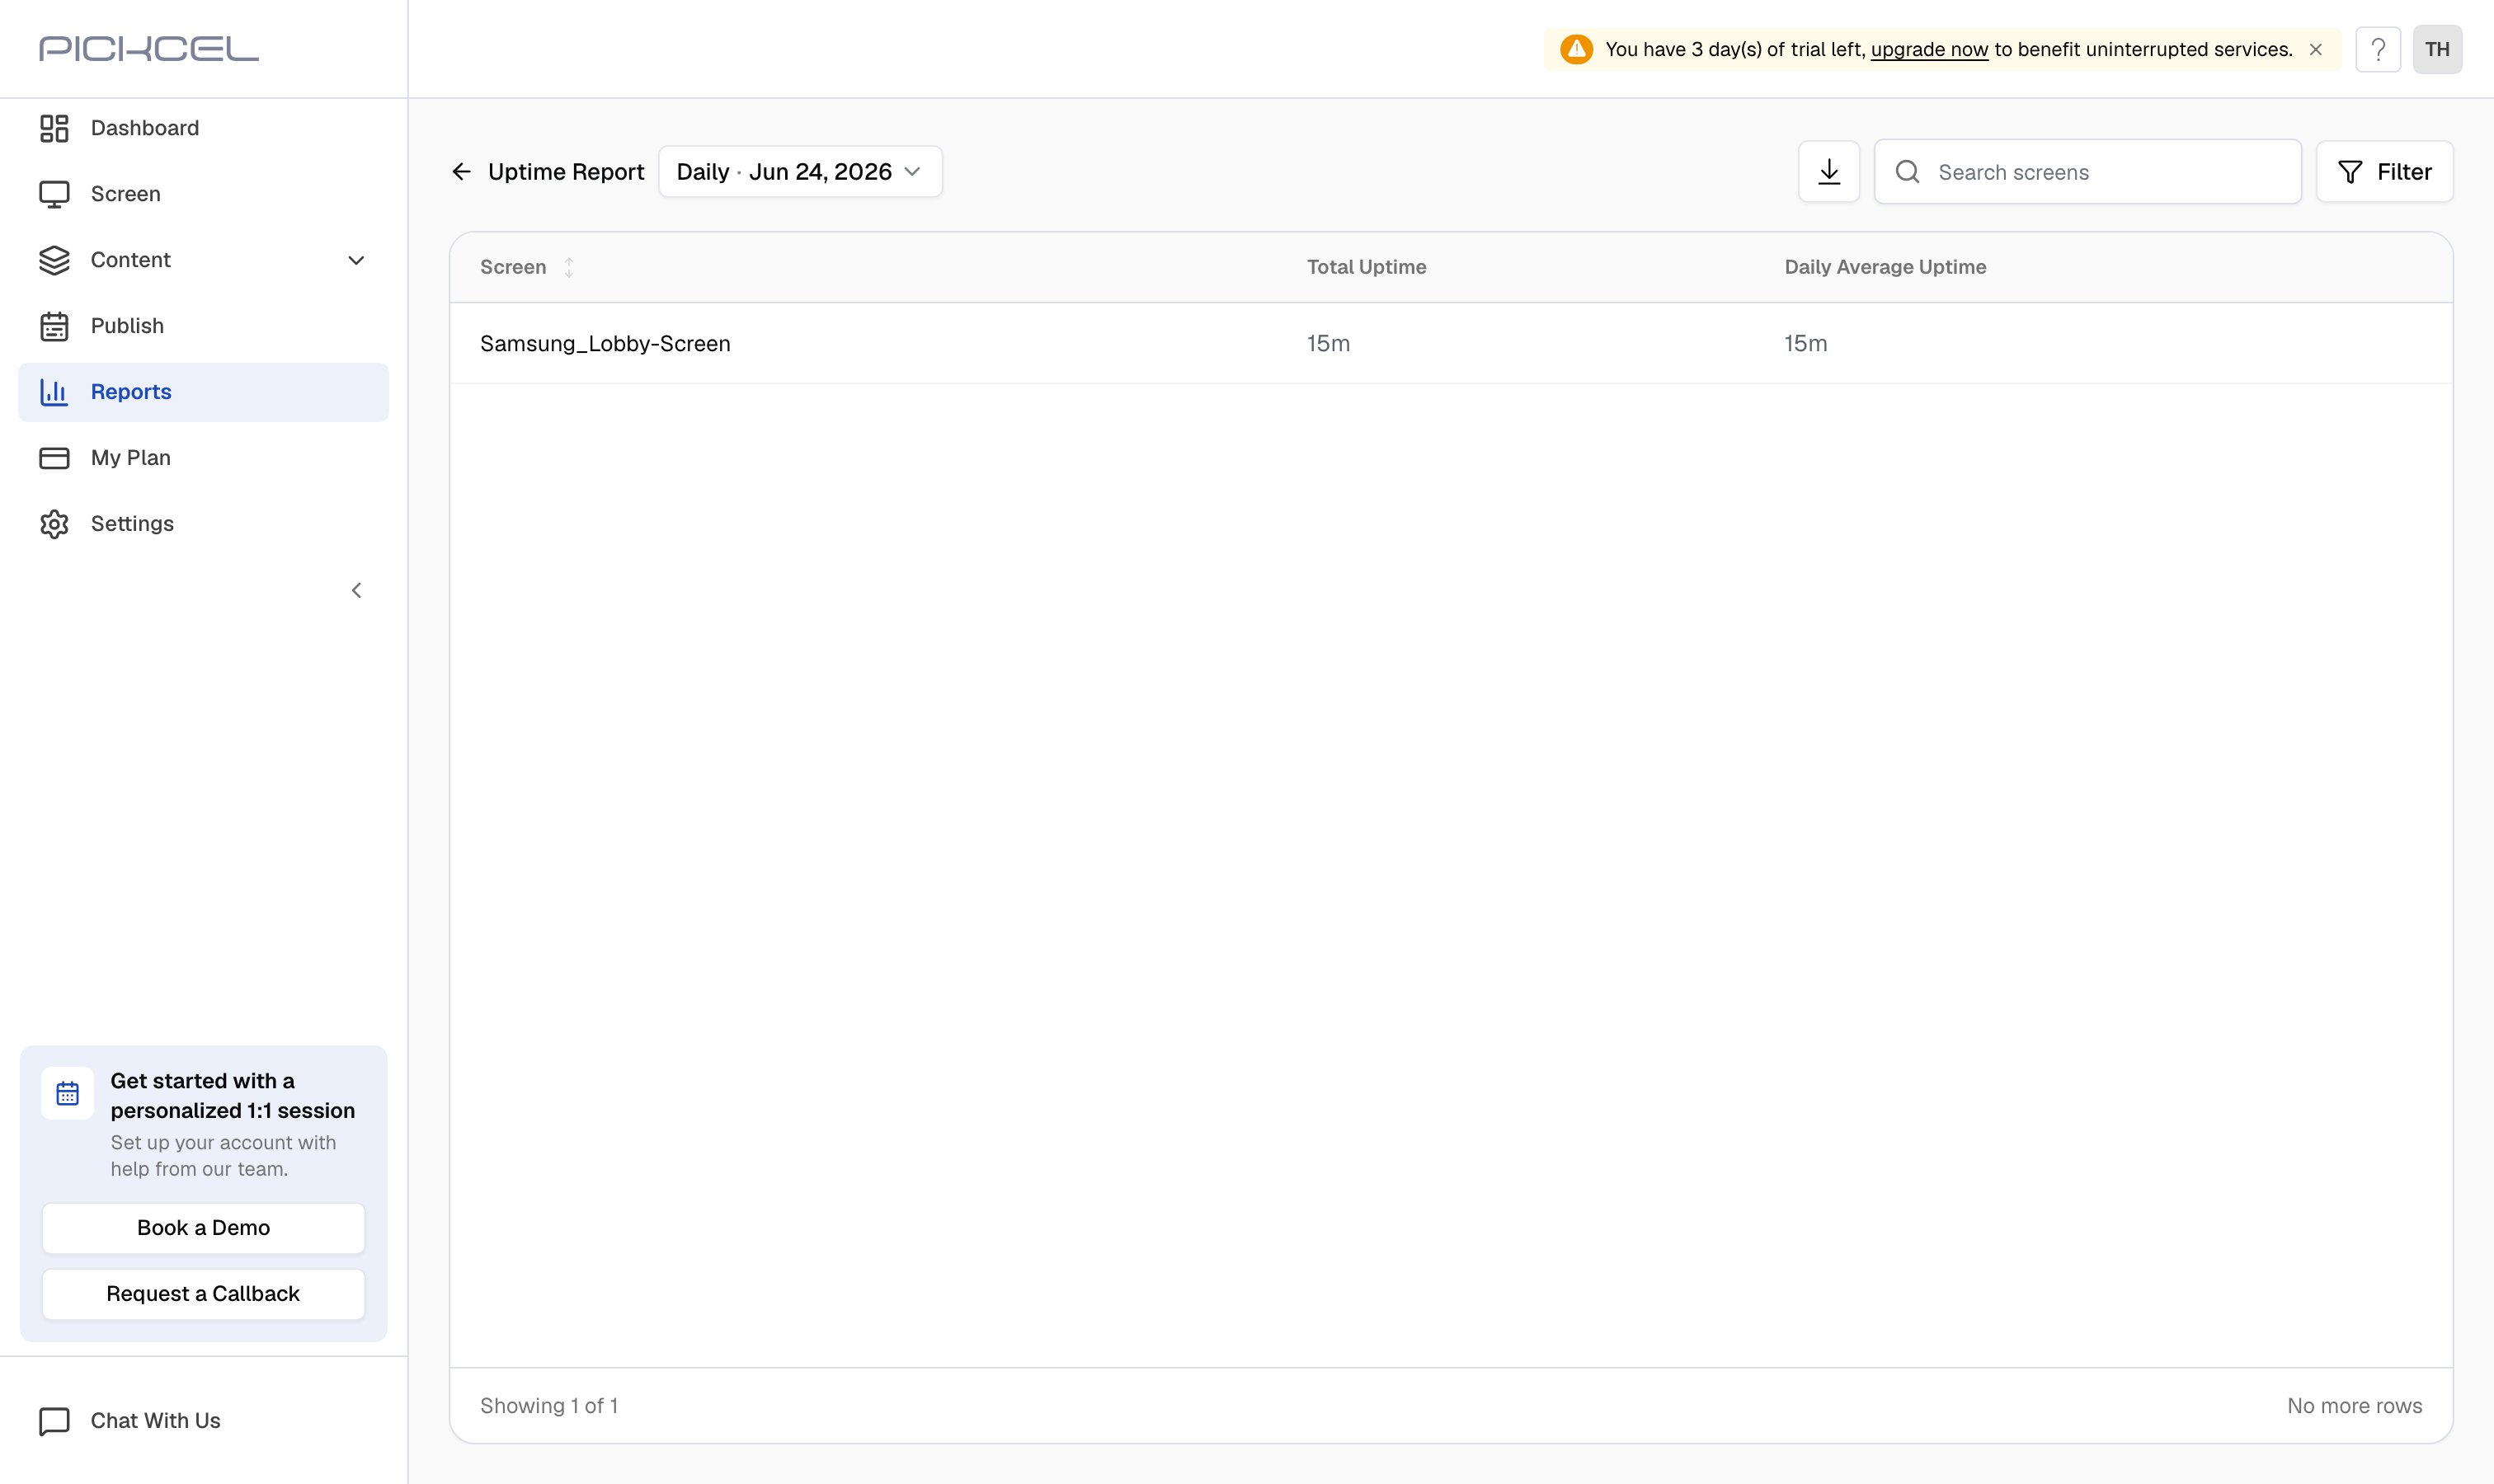Select the Samsung_Lobby-Screen row
2494x1484 pixels.
coord(1451,344)
